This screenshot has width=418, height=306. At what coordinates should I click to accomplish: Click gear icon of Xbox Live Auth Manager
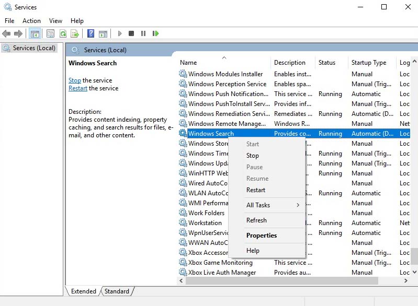[x=183, y=272]
